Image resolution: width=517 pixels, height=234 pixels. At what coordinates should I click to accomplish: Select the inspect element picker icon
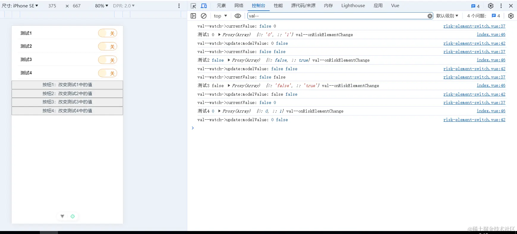[x=193, y=6]
